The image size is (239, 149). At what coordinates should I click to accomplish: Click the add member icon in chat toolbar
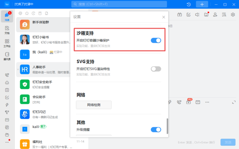point(215,15)
